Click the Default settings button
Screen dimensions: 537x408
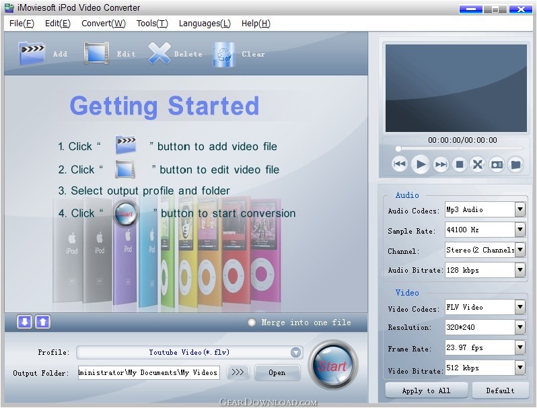500,390
